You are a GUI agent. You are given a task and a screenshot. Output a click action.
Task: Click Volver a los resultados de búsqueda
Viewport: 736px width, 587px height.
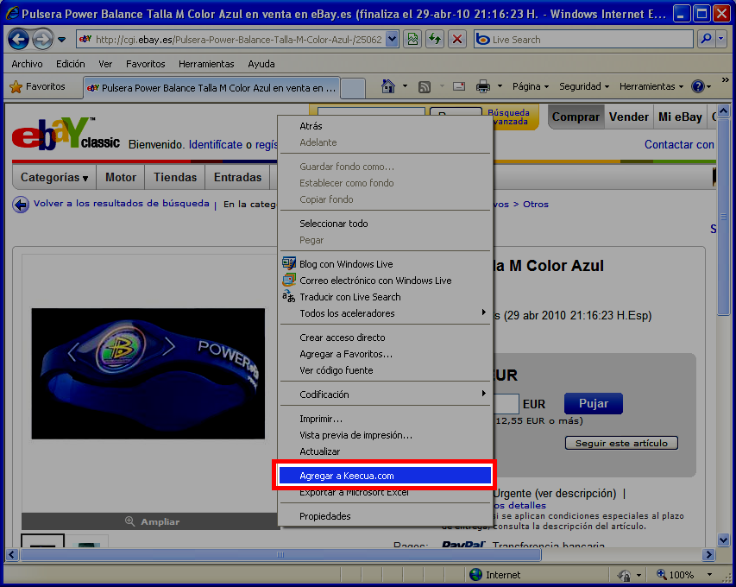(121, 204)
